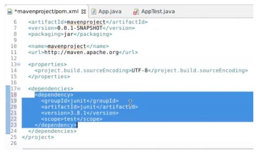
Task: Close the mavenproject/pom.xml tab
Action: point(84,12)
